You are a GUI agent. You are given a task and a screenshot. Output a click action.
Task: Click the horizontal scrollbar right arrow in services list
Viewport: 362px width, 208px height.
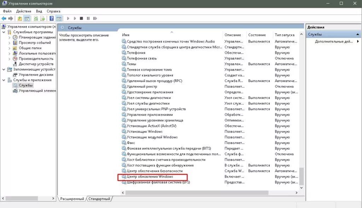coord(297,192)
